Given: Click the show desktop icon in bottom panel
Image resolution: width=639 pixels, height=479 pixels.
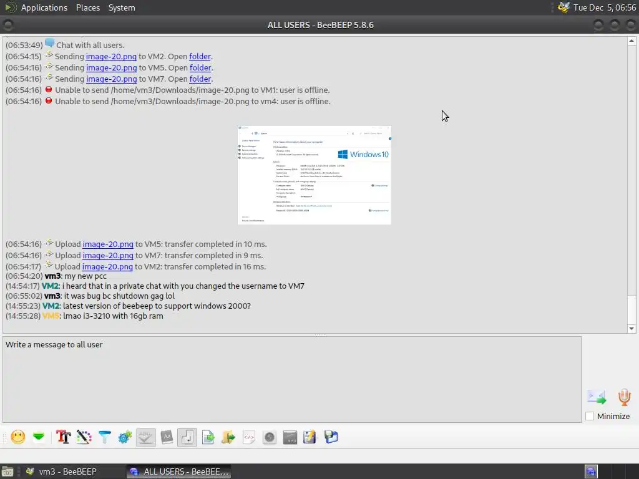Looking at the screenshot, I should 7,472.
